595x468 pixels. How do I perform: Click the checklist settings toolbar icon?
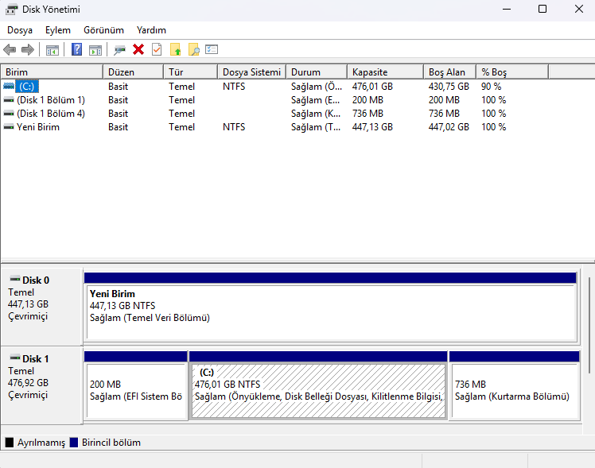[x=212, y=49]
